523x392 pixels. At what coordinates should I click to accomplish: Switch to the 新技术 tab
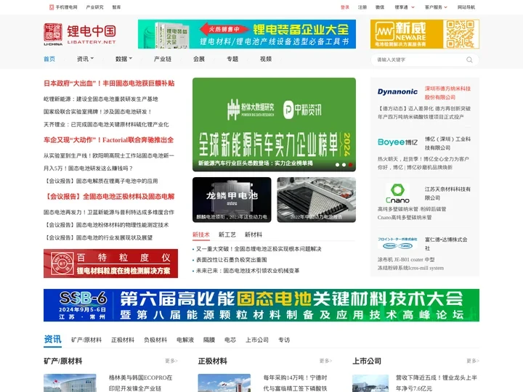click(x=200, y=234)
